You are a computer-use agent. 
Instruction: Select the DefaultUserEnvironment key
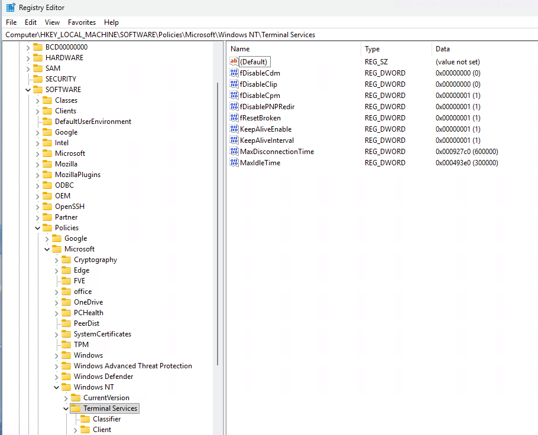tap(93, 121)
